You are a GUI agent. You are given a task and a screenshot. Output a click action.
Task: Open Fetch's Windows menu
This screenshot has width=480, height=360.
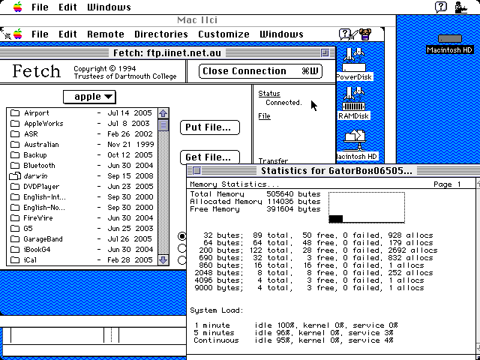[282, 34]
